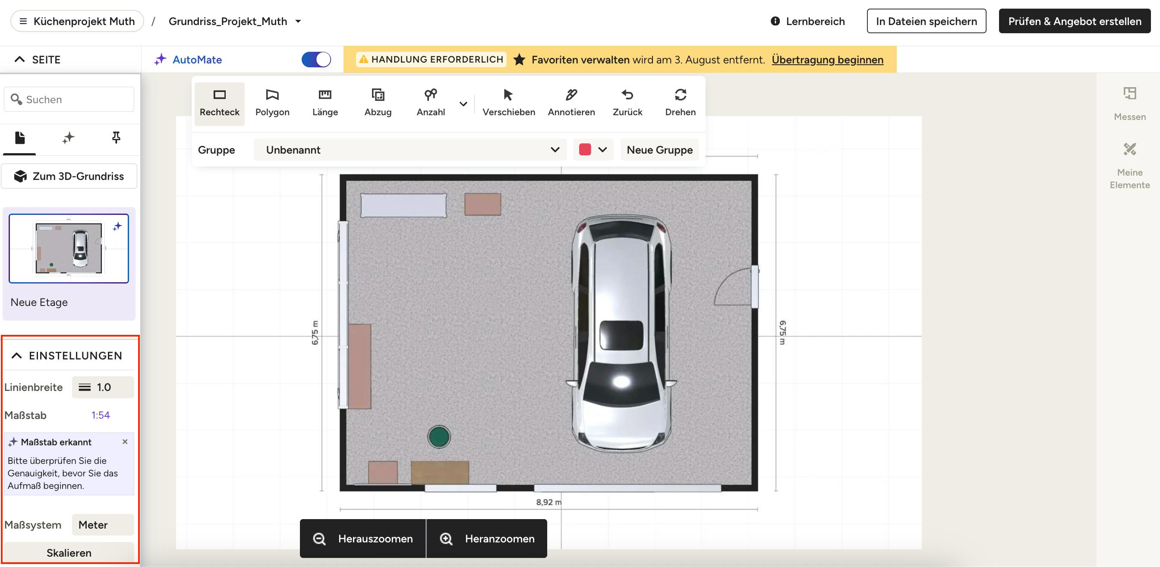Select the Anzahl count tool
The image size is (1160, 567).
pos(431,103)
